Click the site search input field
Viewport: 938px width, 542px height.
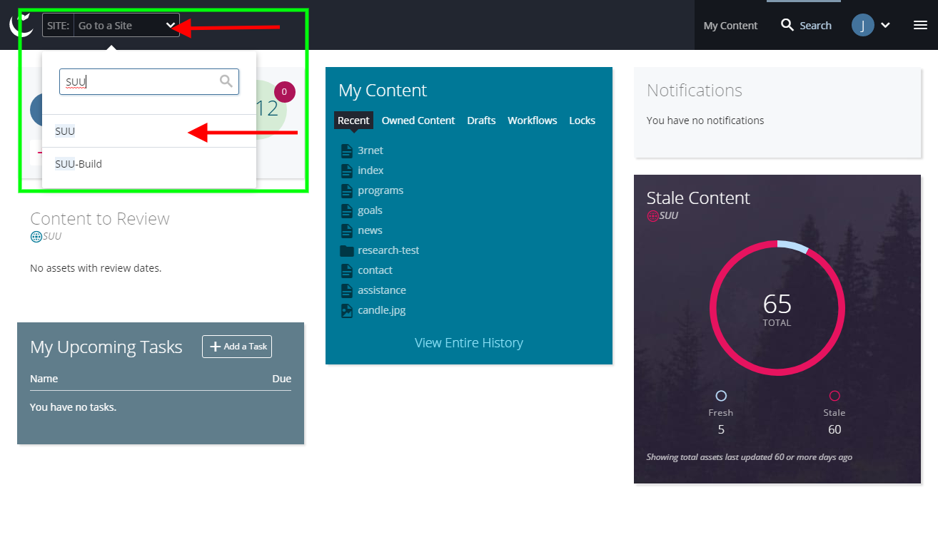[139, 82]
